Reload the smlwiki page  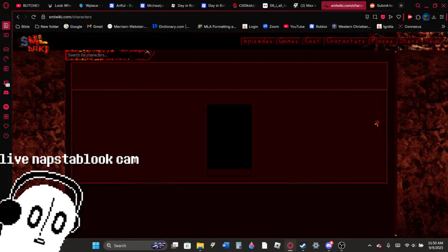(x=33, y=17)
